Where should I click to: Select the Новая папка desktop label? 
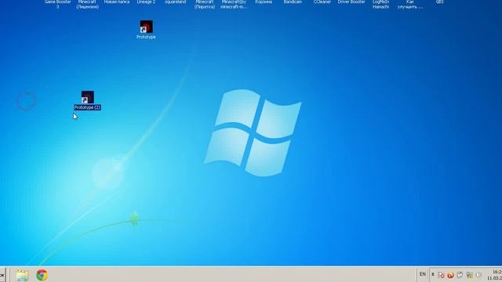[117, 2]
